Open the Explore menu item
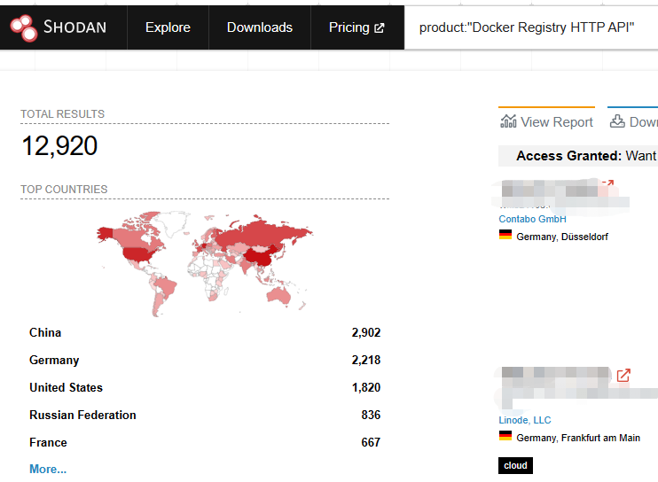Screen dimensions: 658x482 168,27
